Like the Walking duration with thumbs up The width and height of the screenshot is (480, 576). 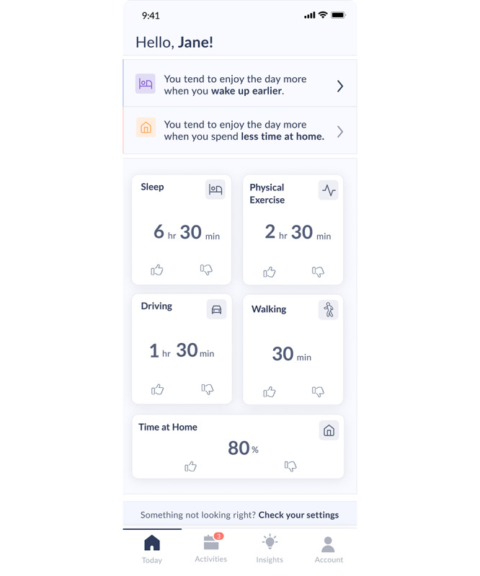click(270, 391)
